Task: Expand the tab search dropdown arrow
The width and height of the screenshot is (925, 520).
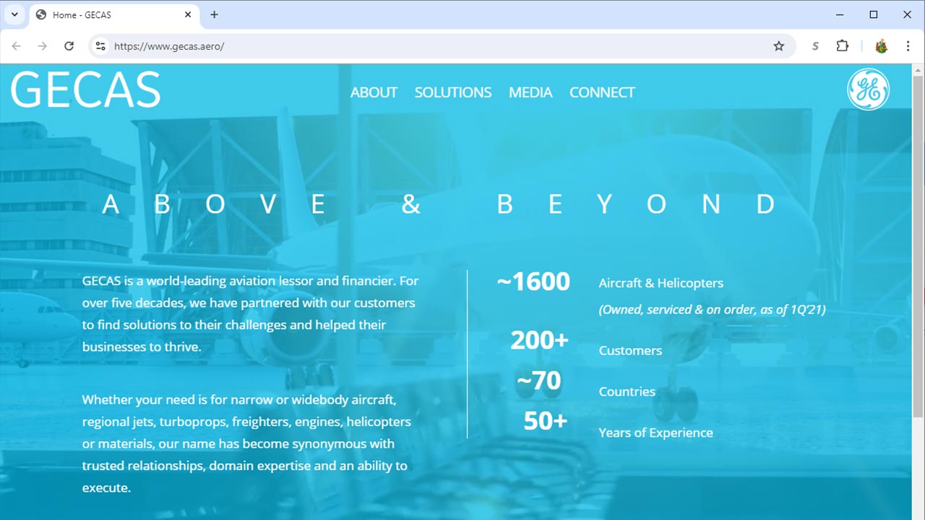Action: pos(14,14)
